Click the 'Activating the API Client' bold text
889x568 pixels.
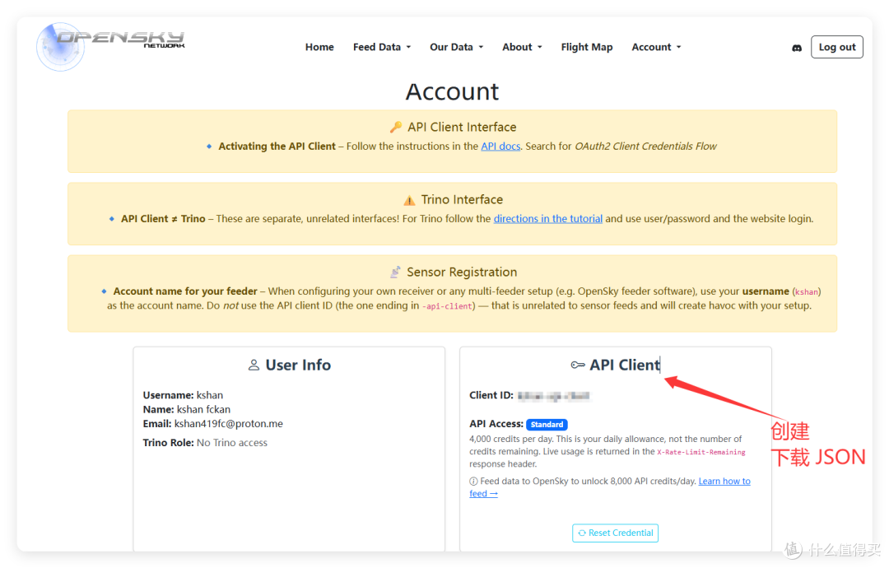277,147
